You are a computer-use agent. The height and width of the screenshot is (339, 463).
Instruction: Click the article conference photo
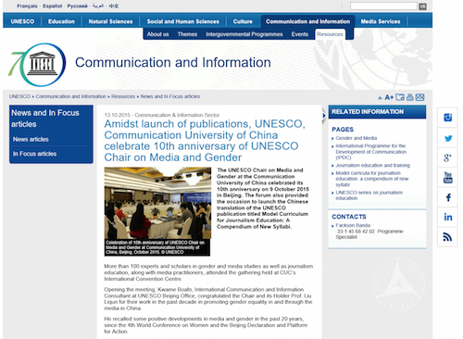point(157,203)
